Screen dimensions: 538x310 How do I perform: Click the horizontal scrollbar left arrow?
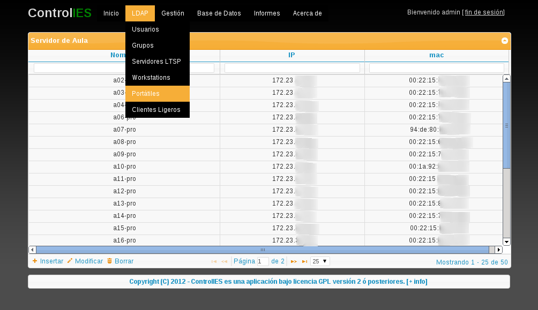click(x=32, y=249)
